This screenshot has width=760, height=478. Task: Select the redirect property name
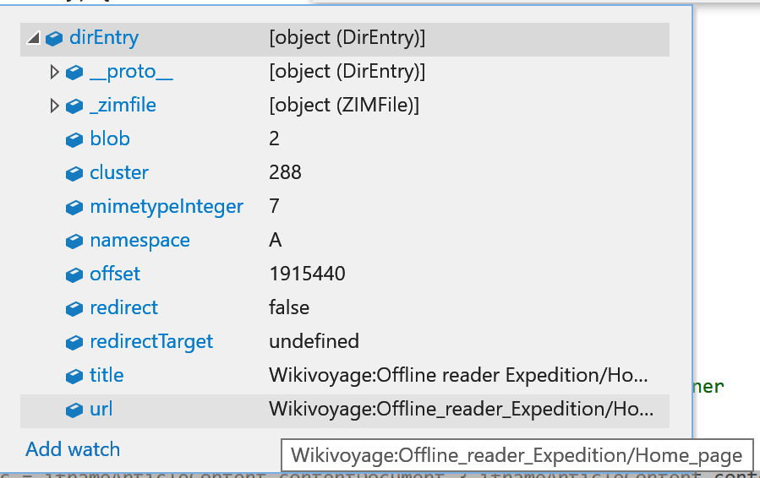pyautogui.click(x=123, y=307)
